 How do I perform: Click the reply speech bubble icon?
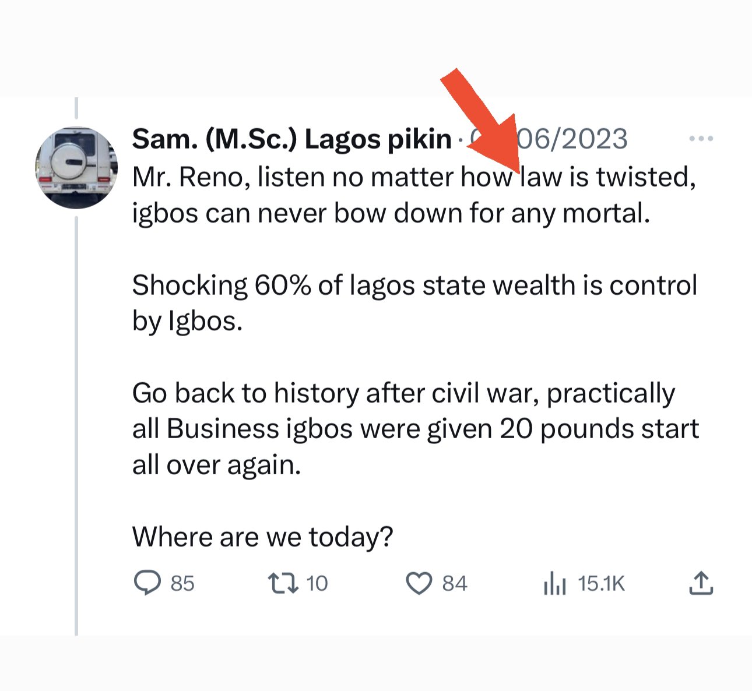[x=147, y=583]
